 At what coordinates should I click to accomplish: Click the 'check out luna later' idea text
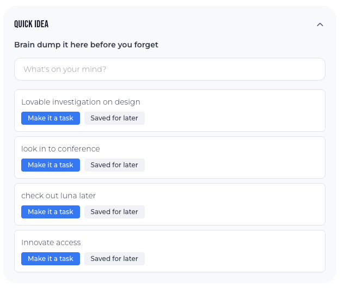tap(58, 196)
